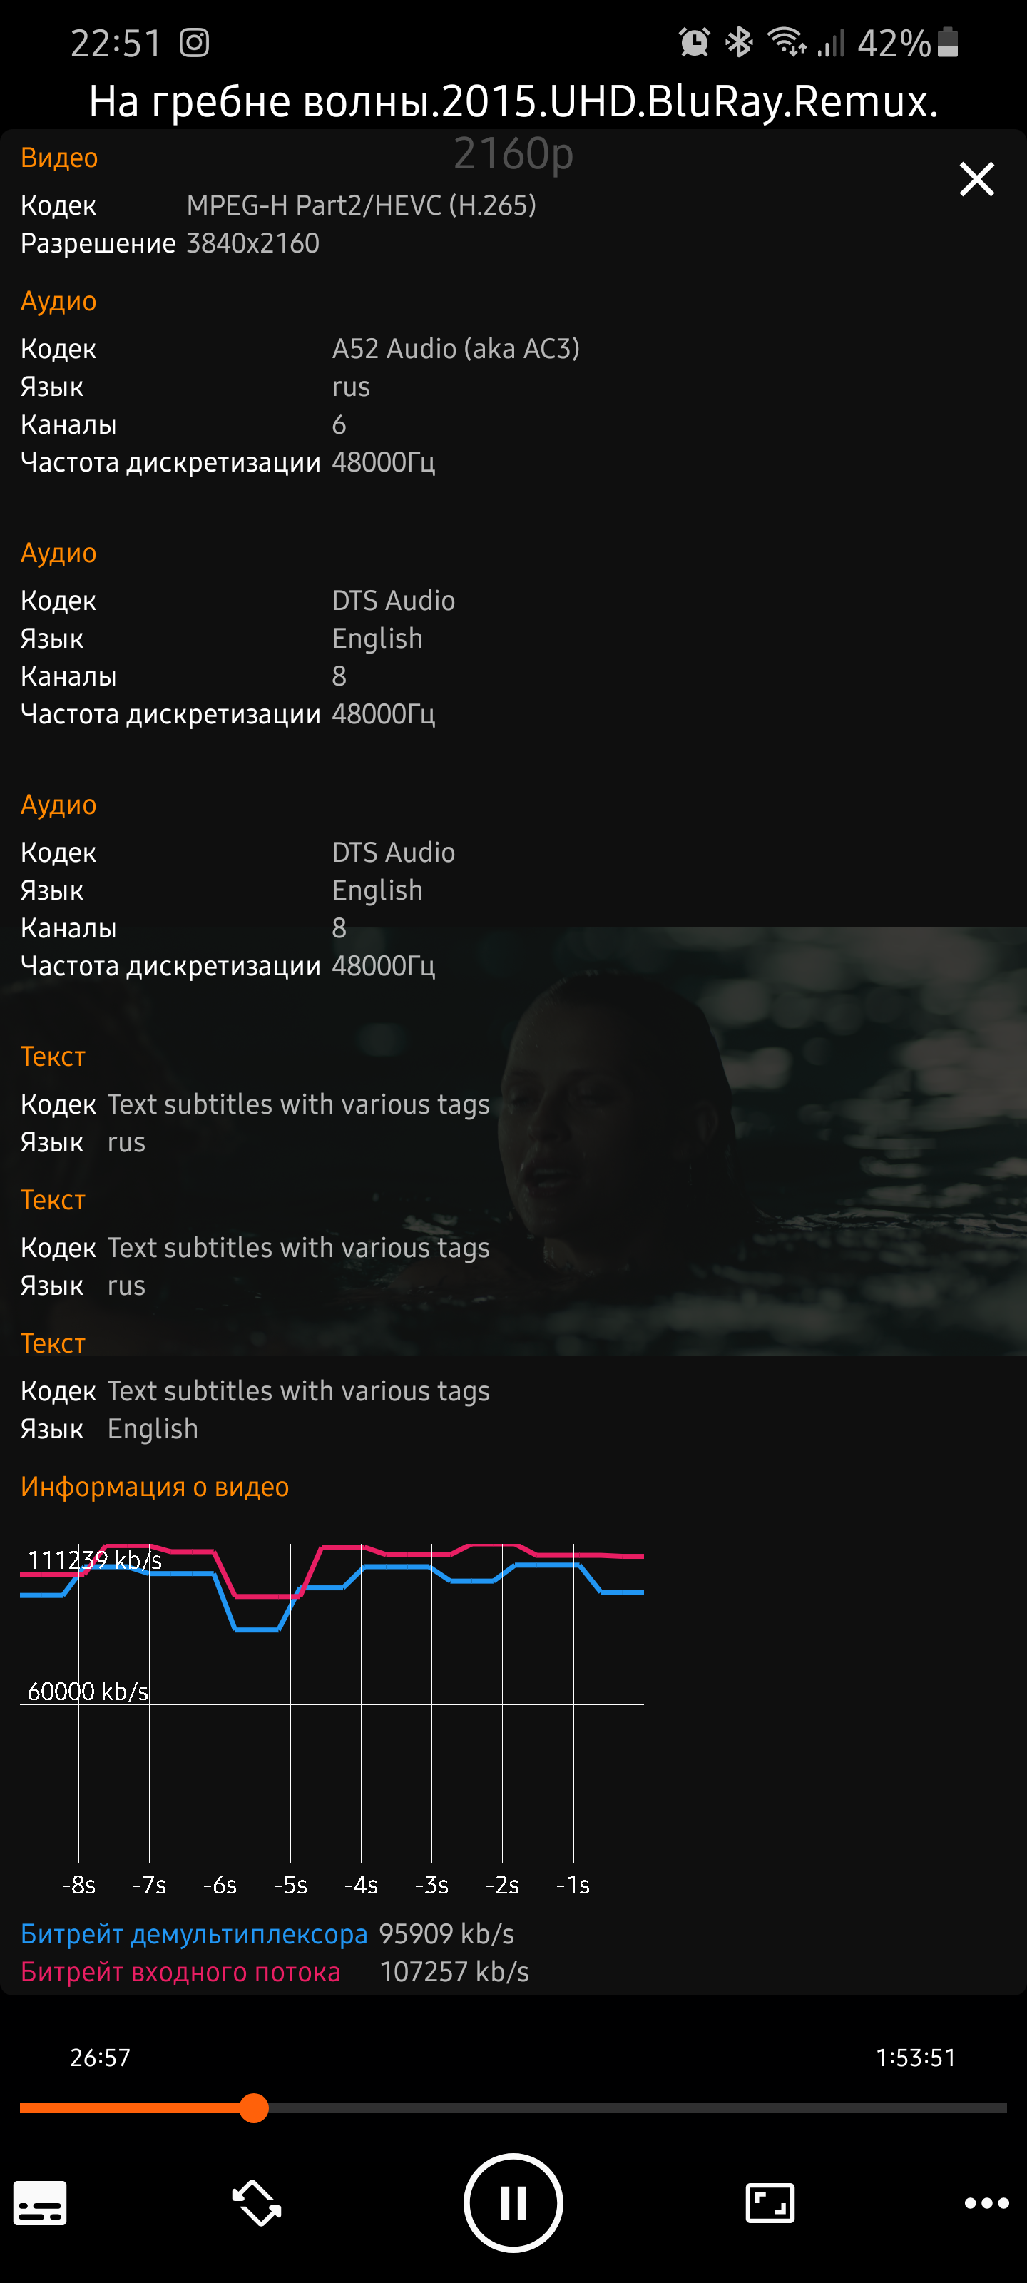This screenshot has height=2283, width=1027.
Task: Click the bitrate graph area
Action: click(x=332, y=1702)
